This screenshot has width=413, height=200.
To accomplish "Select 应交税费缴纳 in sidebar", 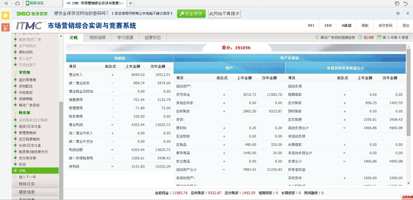I will pos(29,139).
